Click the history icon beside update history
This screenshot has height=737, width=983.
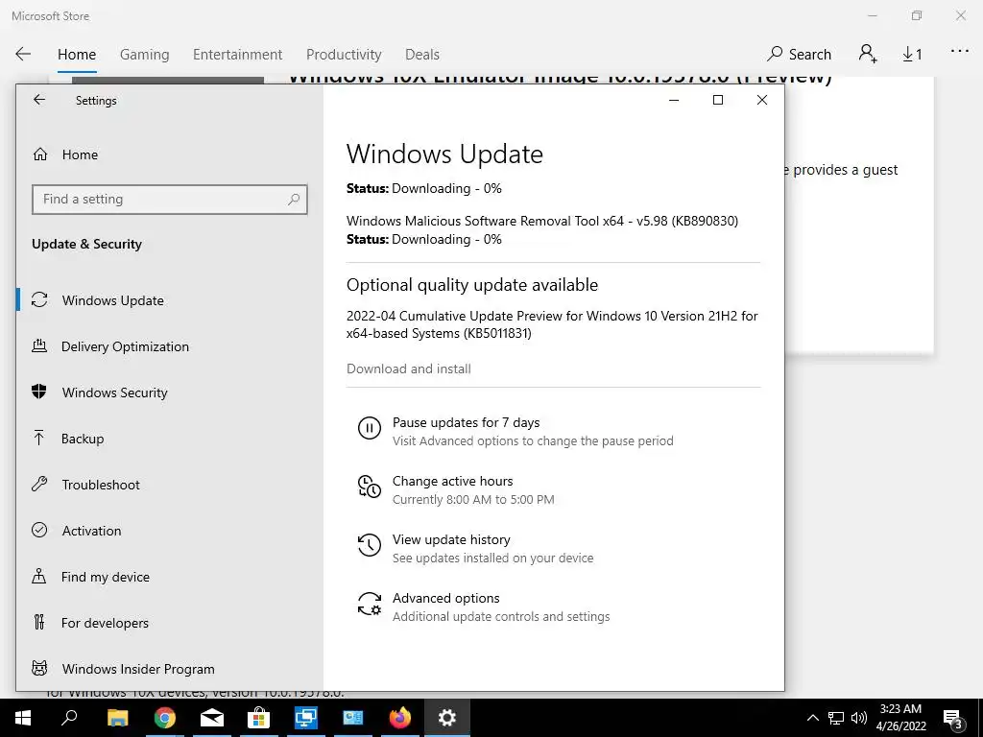point(370,545)
